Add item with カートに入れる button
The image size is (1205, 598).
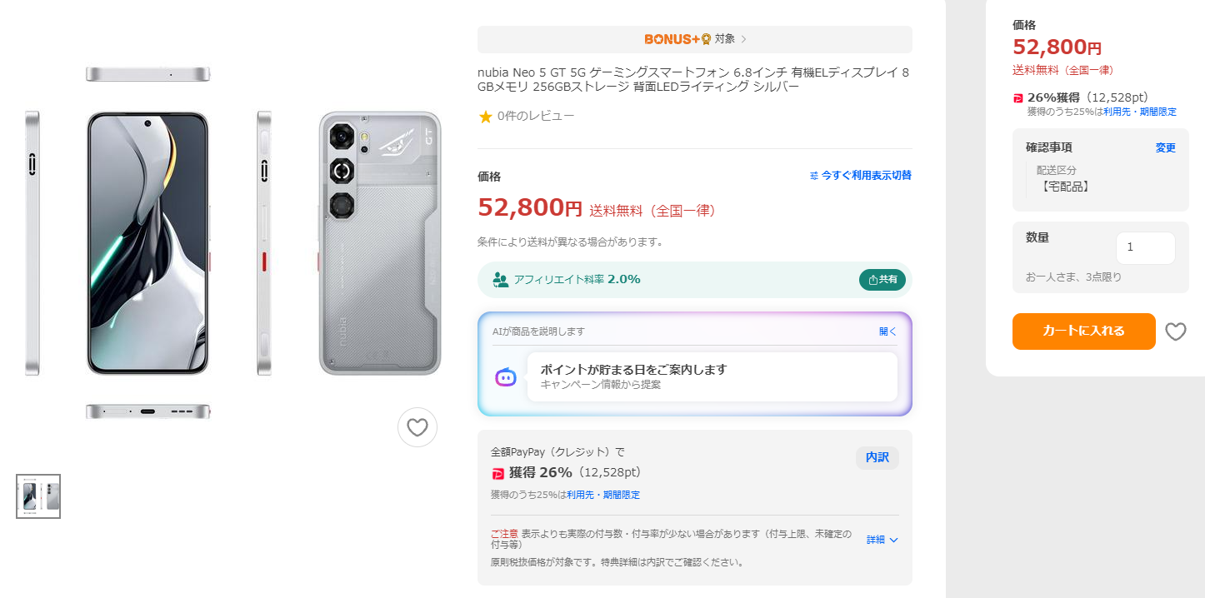click(1083, 331)
